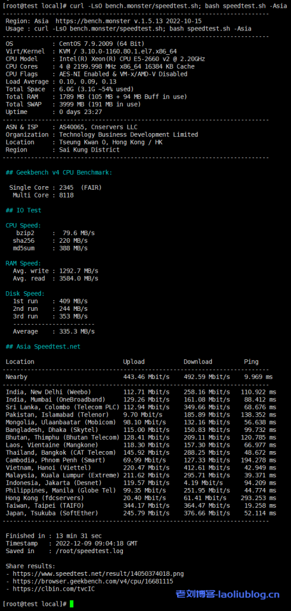
Task: Open the clbin.com/tvcIC share link
Action: coord(54,589)
